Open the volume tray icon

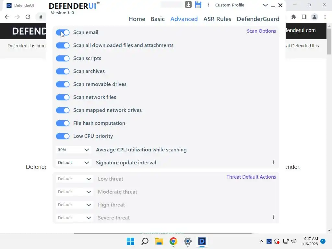pyautogui.click(x=294, y=241)
